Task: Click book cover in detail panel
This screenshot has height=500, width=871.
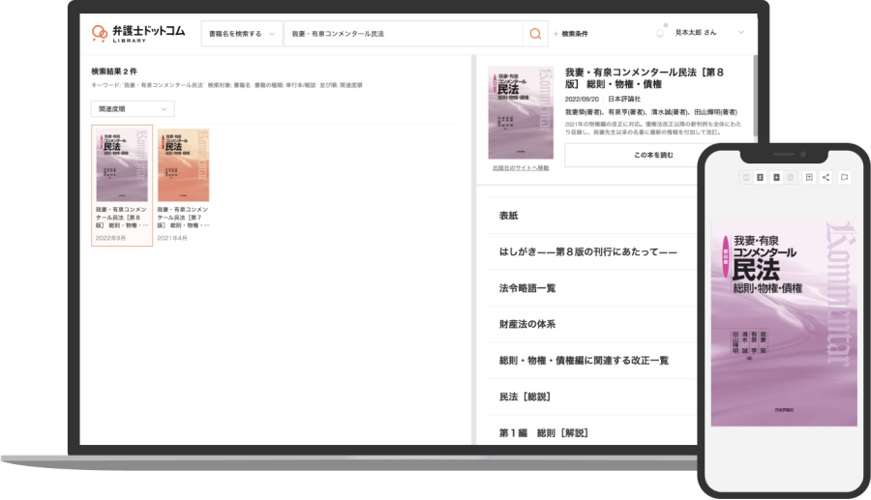Action: click(521, 113)
